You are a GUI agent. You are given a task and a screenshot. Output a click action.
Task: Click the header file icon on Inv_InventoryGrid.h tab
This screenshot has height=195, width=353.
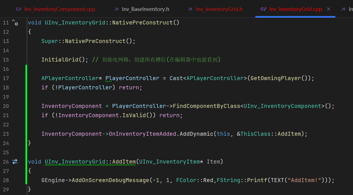tap(190, 9)
